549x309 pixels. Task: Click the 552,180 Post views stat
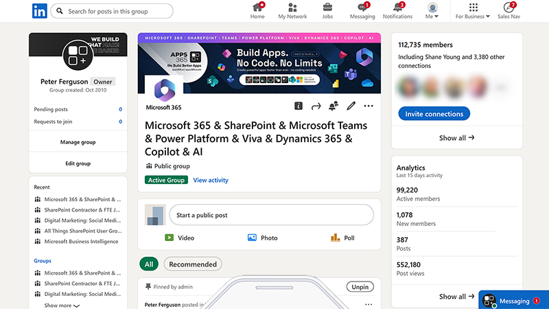click(x=410, y=268)
